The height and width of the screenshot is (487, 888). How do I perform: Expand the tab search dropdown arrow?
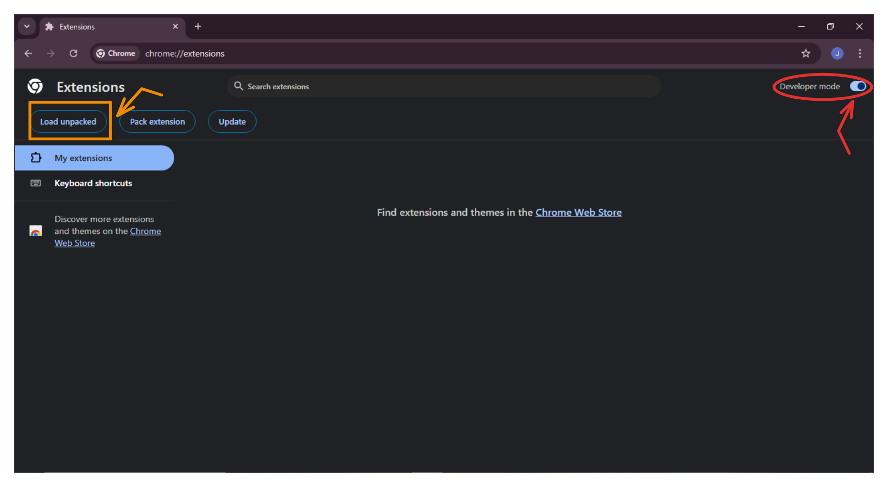(27, 27)
